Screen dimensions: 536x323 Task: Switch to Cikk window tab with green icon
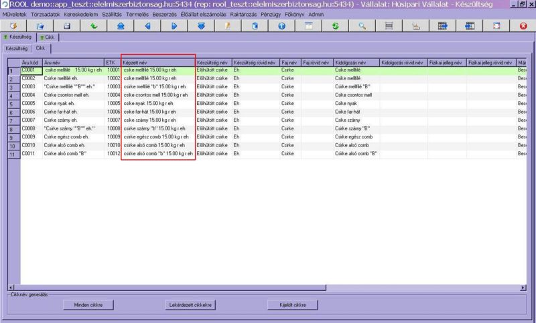47,37
